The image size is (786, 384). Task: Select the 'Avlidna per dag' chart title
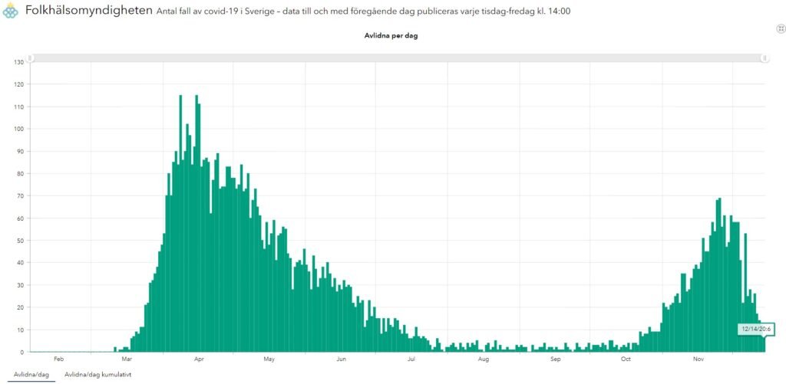point(391,35)
